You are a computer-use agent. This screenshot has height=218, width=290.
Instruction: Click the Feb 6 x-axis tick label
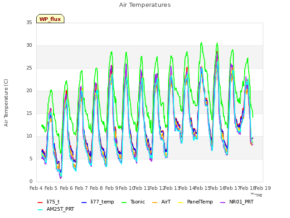66,188
